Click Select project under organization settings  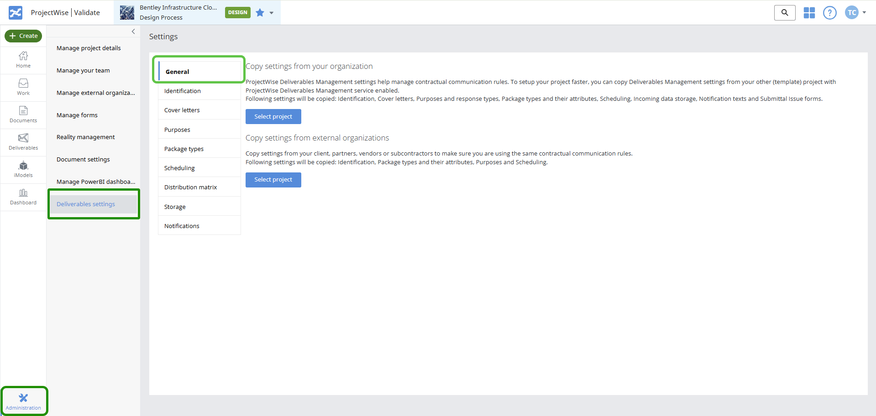click(x=273, y=116)
